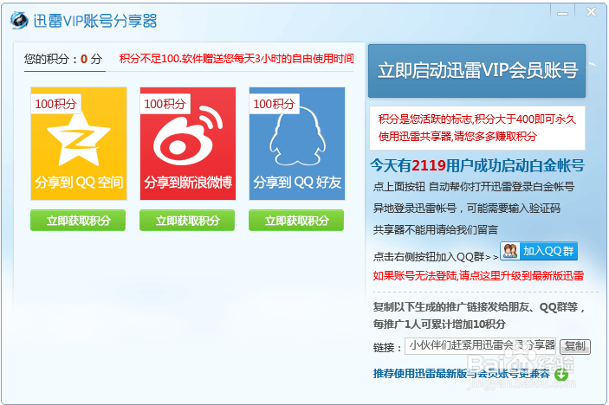This screenshot has width=609, height=405.
Task: Open link 推荐使用迅雷最新版与会员账号更兼容
Action: 462,374
